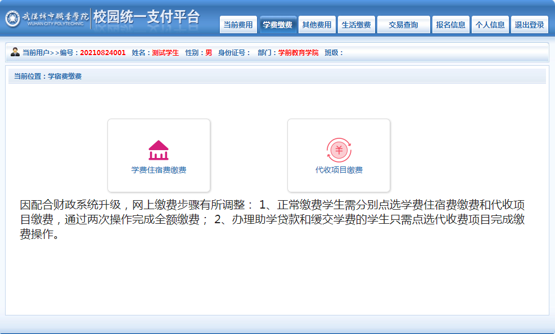
Task: Click the 校园统一支付平台 title
Action: (x=146, y=17)
